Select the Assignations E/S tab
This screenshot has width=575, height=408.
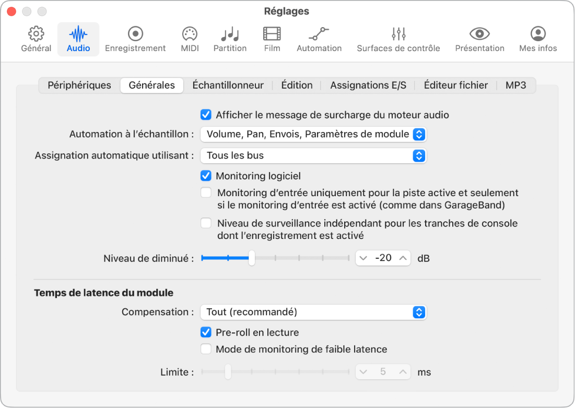368,85
